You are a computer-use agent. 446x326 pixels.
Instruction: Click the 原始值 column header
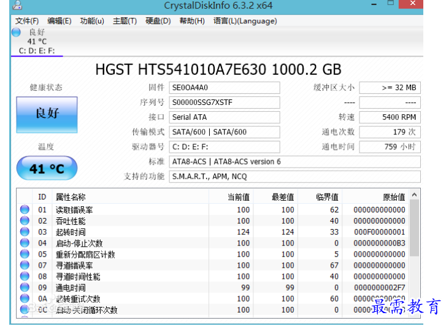(375, 196)
